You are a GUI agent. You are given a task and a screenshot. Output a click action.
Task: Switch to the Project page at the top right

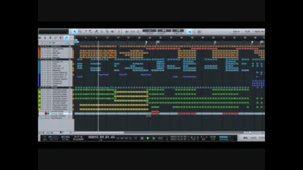click(259, 31)
